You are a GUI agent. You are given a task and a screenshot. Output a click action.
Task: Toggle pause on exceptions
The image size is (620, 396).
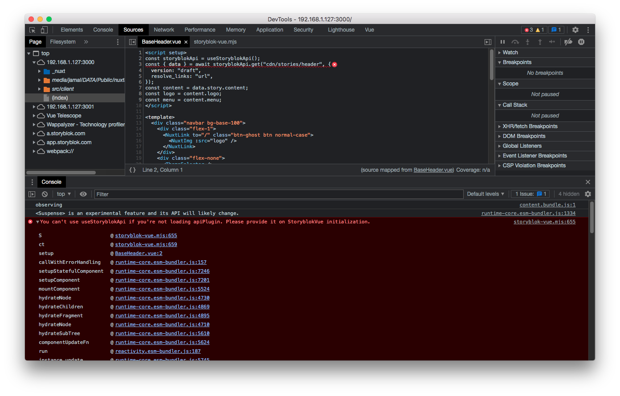click(x=581, y=42)
